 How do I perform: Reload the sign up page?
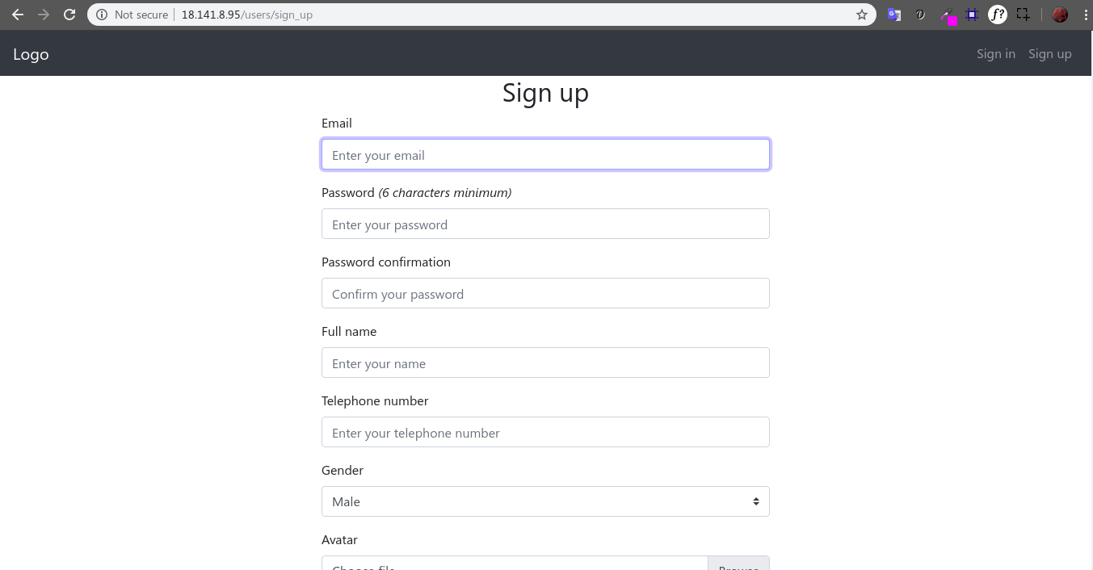69,15
